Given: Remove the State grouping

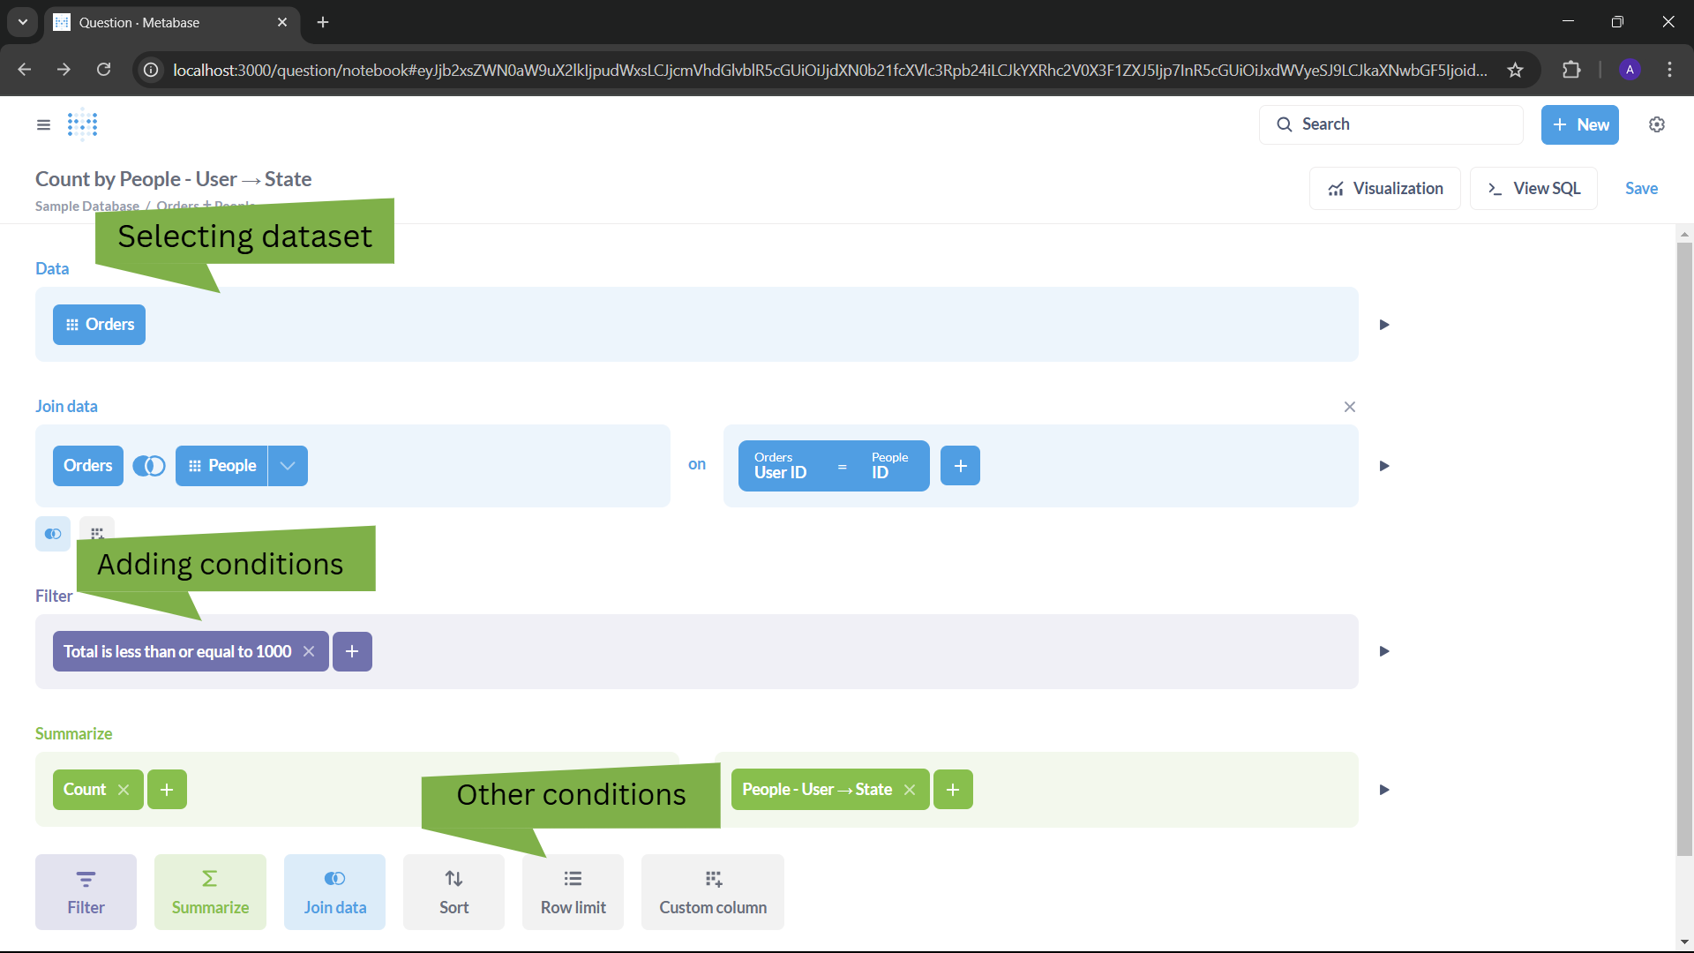Looking at the screenshot, I should (x=910, y=790).
